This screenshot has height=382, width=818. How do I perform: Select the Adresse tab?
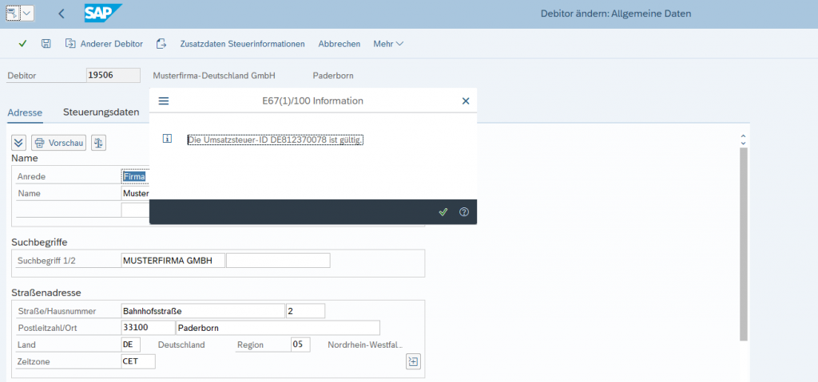point(25,112)
